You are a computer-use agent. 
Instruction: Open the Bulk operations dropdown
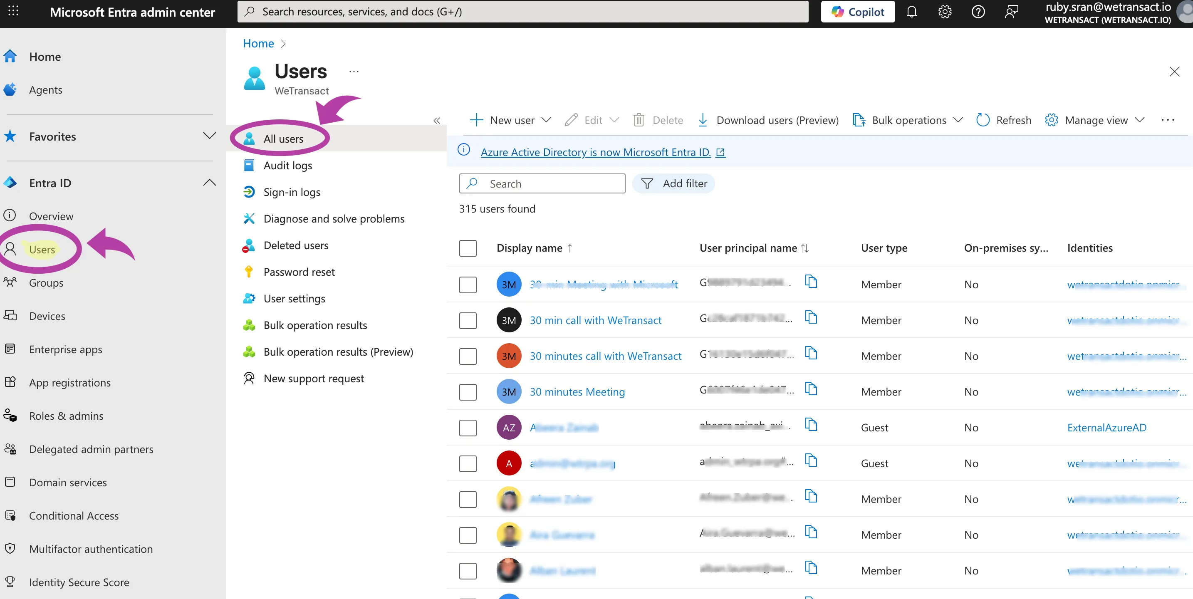click(x=908, y=121)
